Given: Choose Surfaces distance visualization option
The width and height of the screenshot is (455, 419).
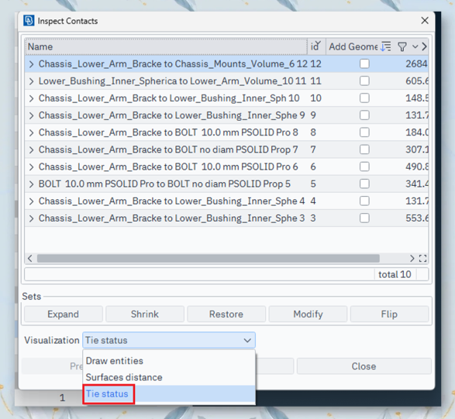Looking at the screenshot, I should 124,377.
